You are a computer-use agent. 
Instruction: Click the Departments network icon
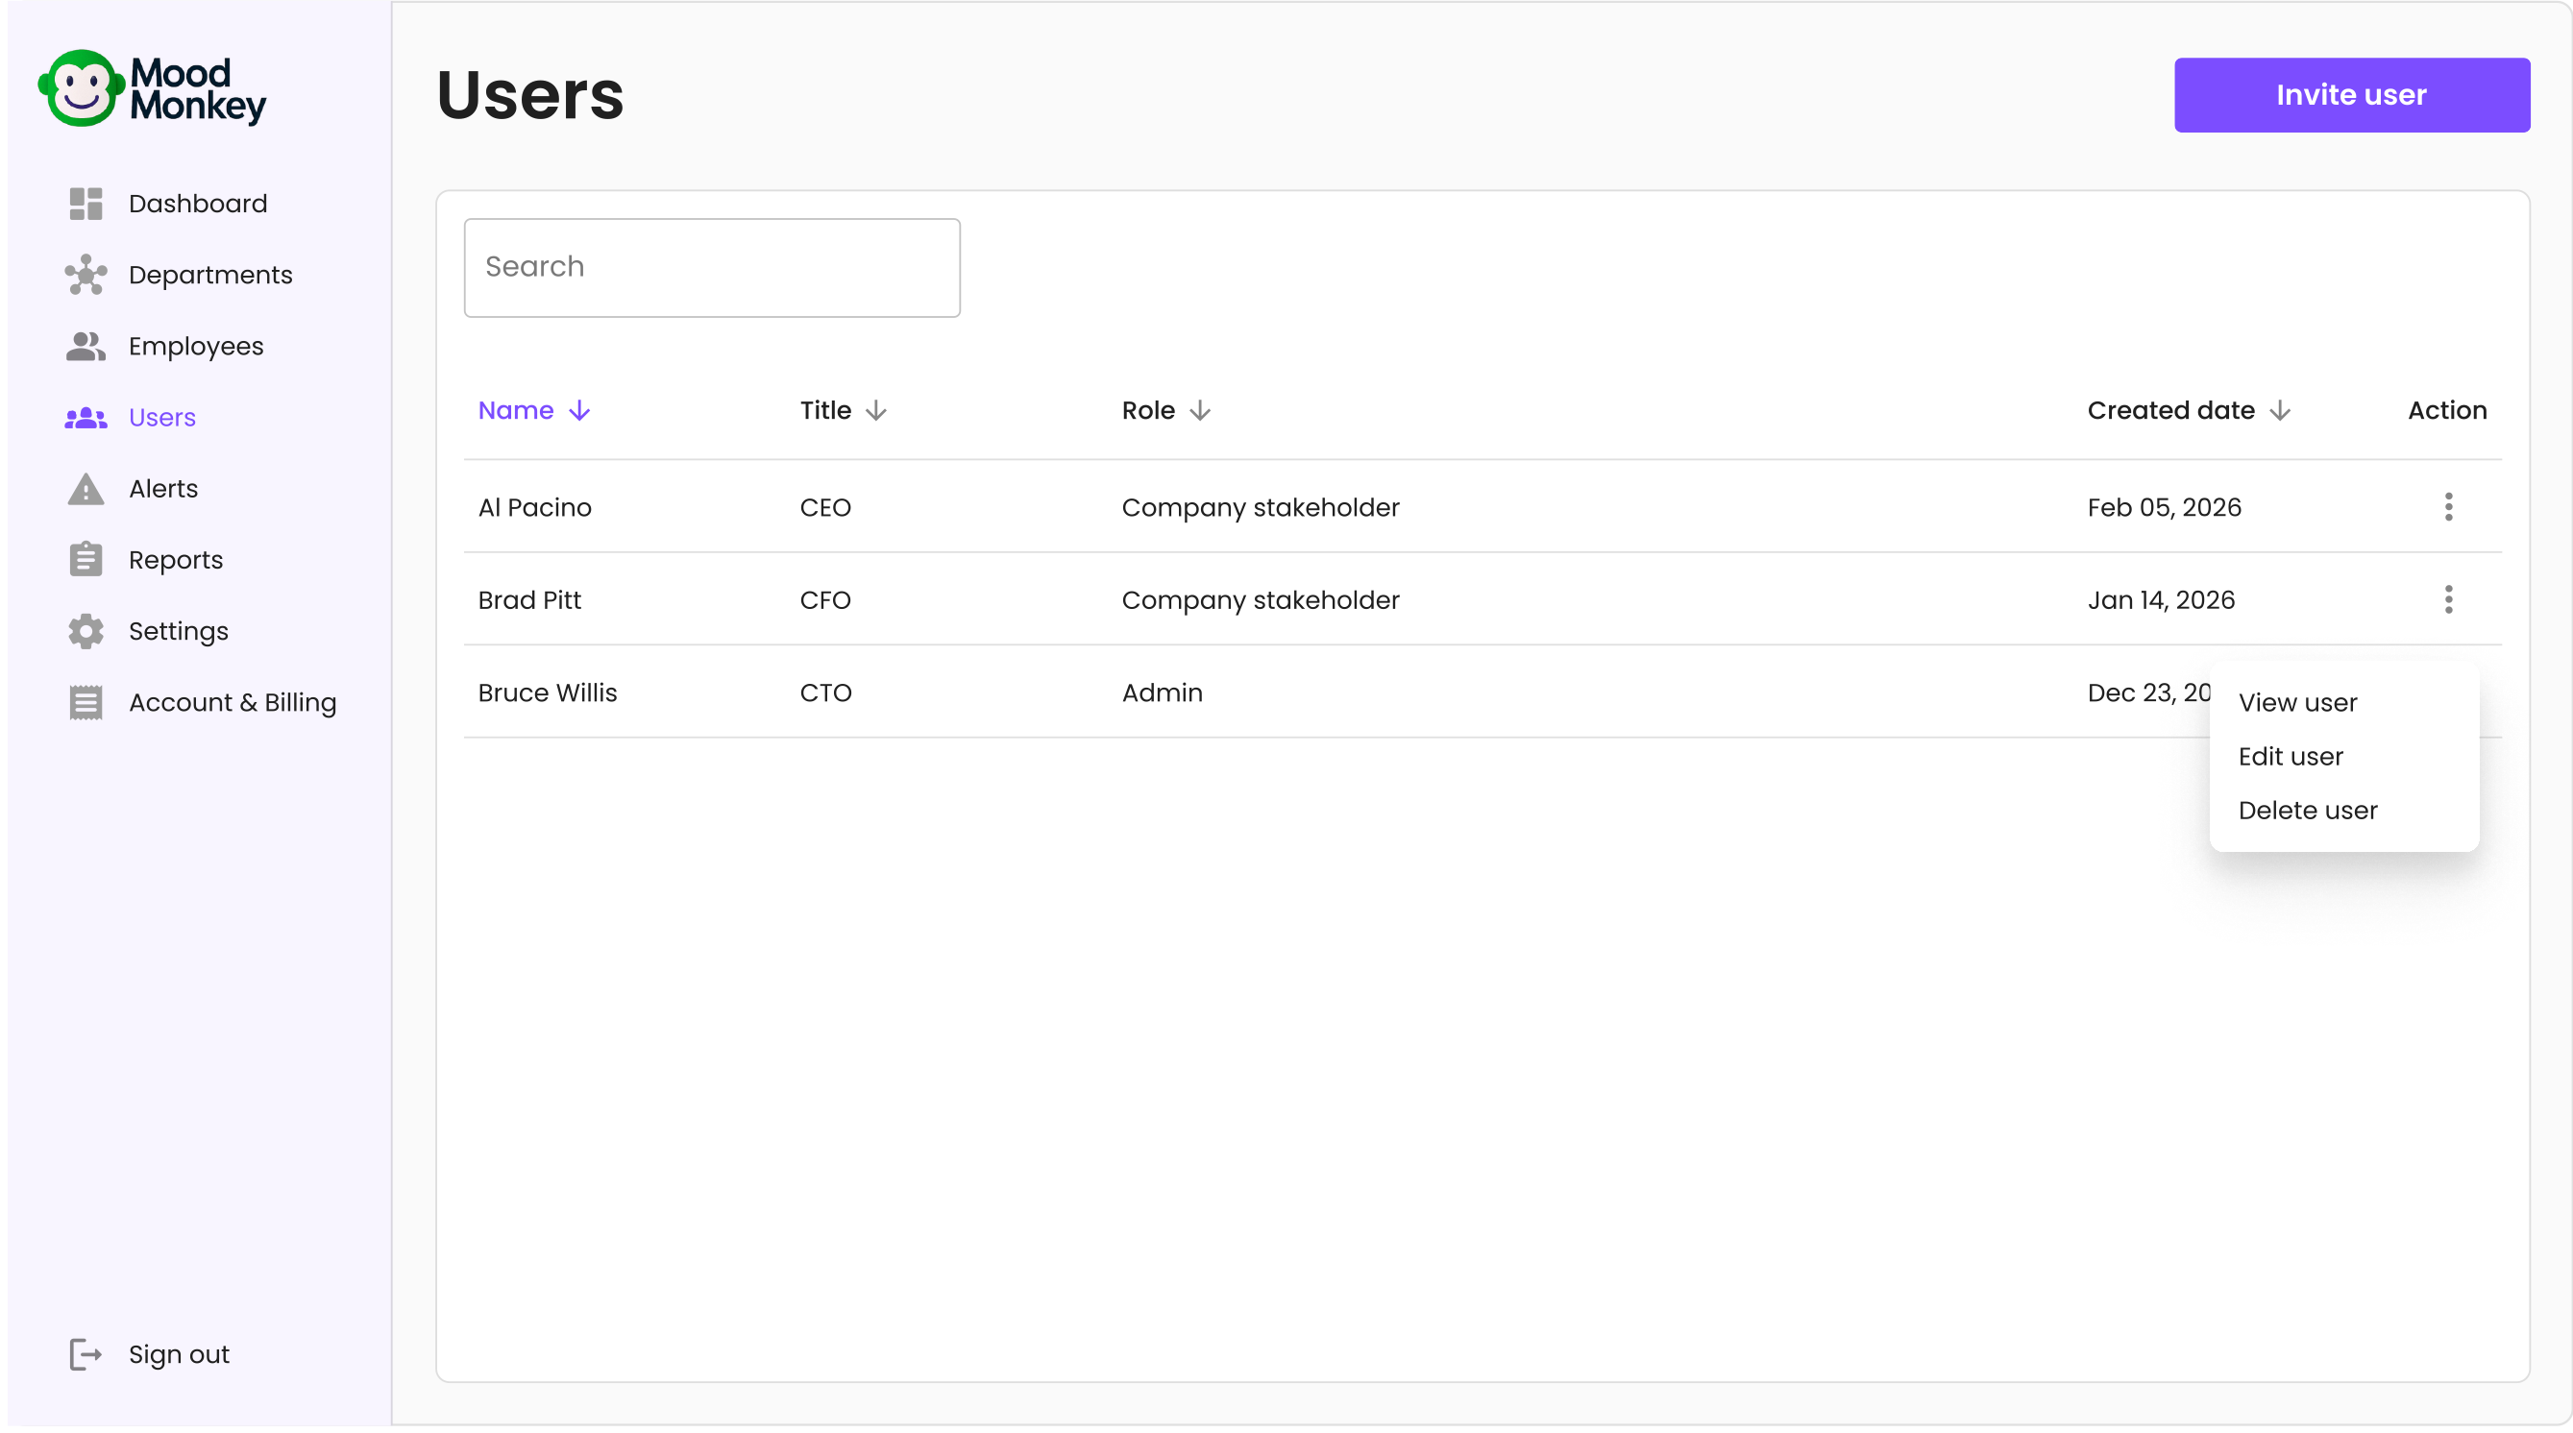(x=86, y=275)
